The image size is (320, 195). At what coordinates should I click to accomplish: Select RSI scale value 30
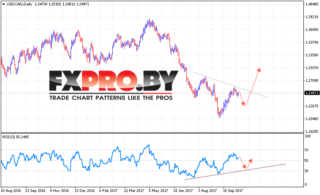coord(306,171)
